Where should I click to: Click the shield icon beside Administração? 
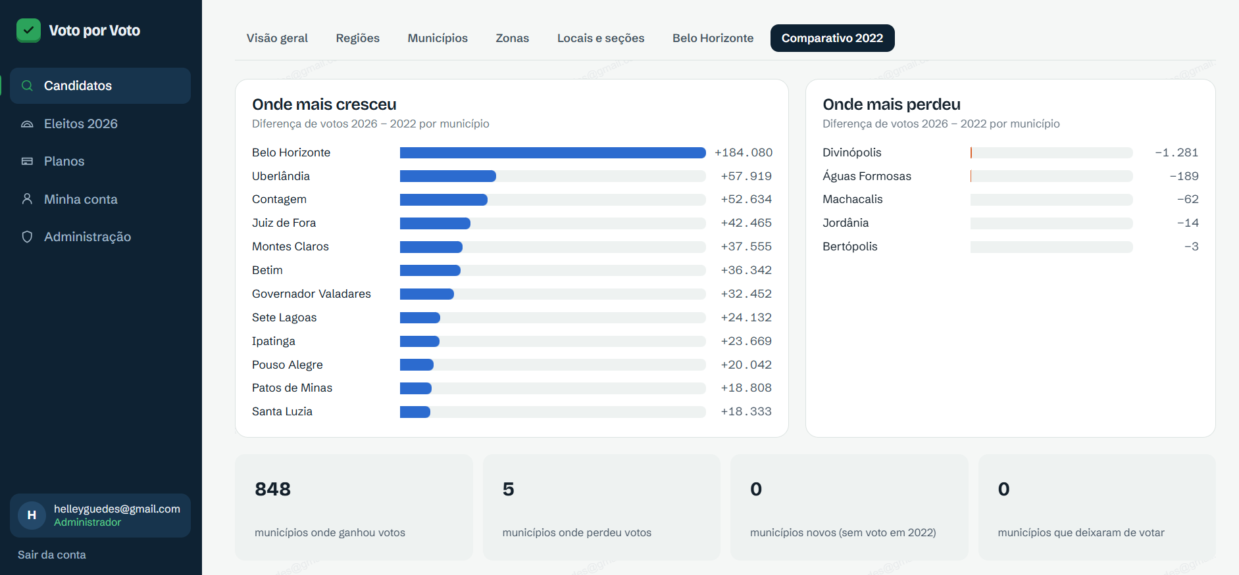(27, 237)
